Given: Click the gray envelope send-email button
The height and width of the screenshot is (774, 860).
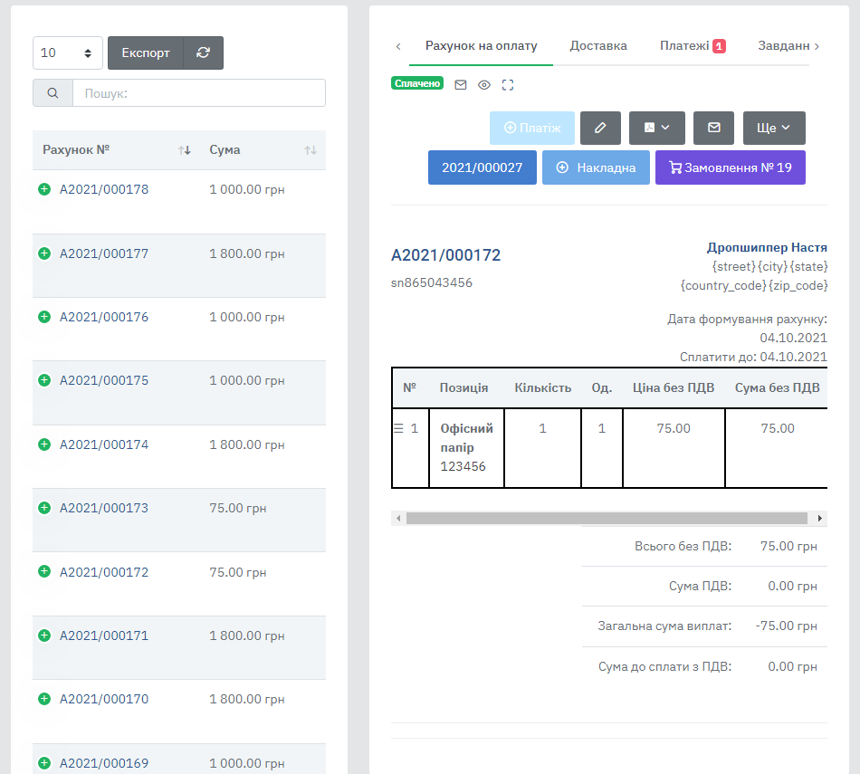Looking at the screenshot, I should tap(713, 128).
